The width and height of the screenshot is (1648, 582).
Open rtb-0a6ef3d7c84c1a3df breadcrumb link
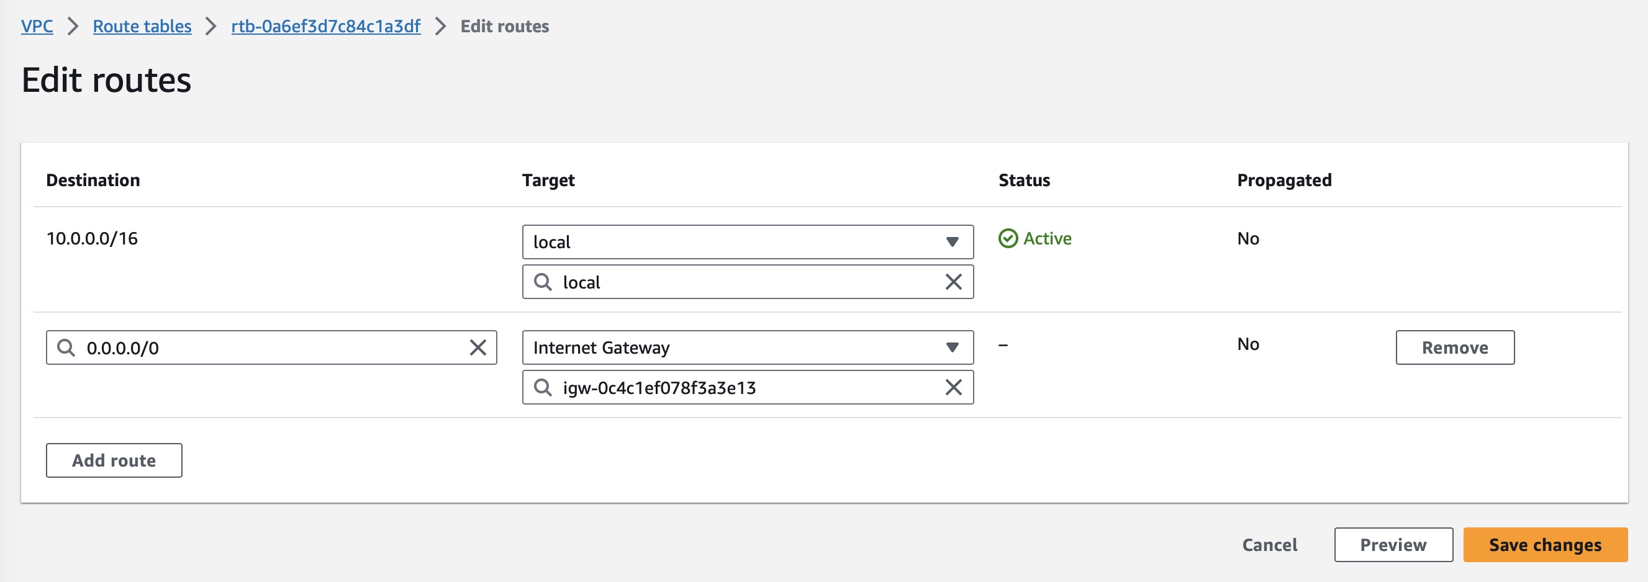[325, 26]
